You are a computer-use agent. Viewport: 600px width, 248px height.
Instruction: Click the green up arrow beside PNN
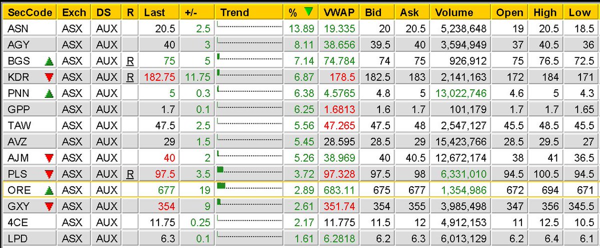(x=48, y=93)
